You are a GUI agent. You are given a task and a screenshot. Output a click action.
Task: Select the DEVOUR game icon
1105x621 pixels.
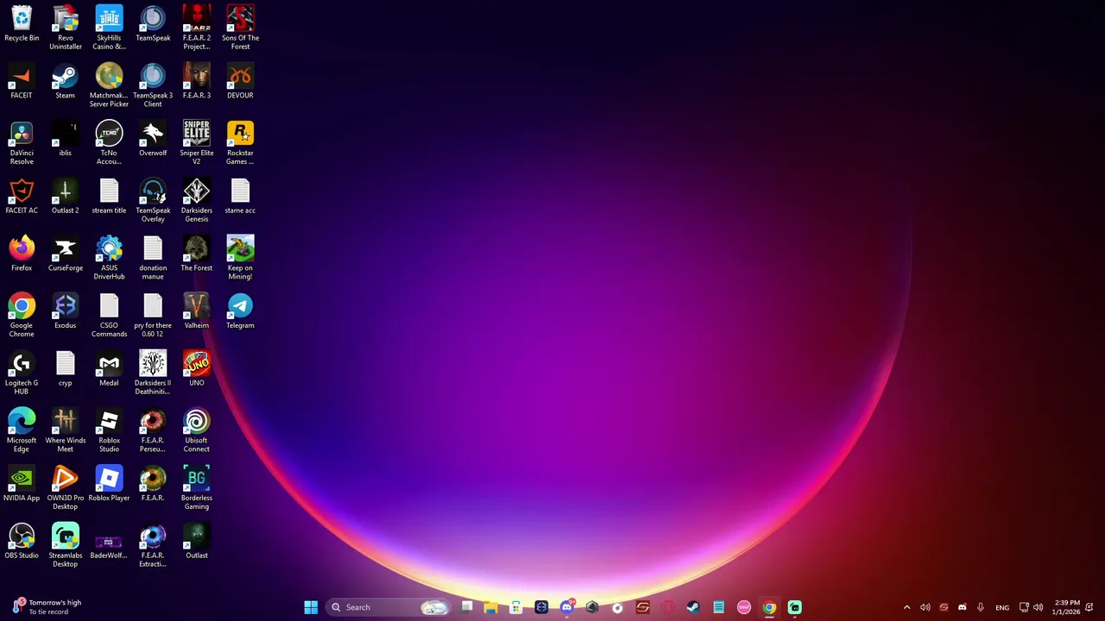click(240, 82)
